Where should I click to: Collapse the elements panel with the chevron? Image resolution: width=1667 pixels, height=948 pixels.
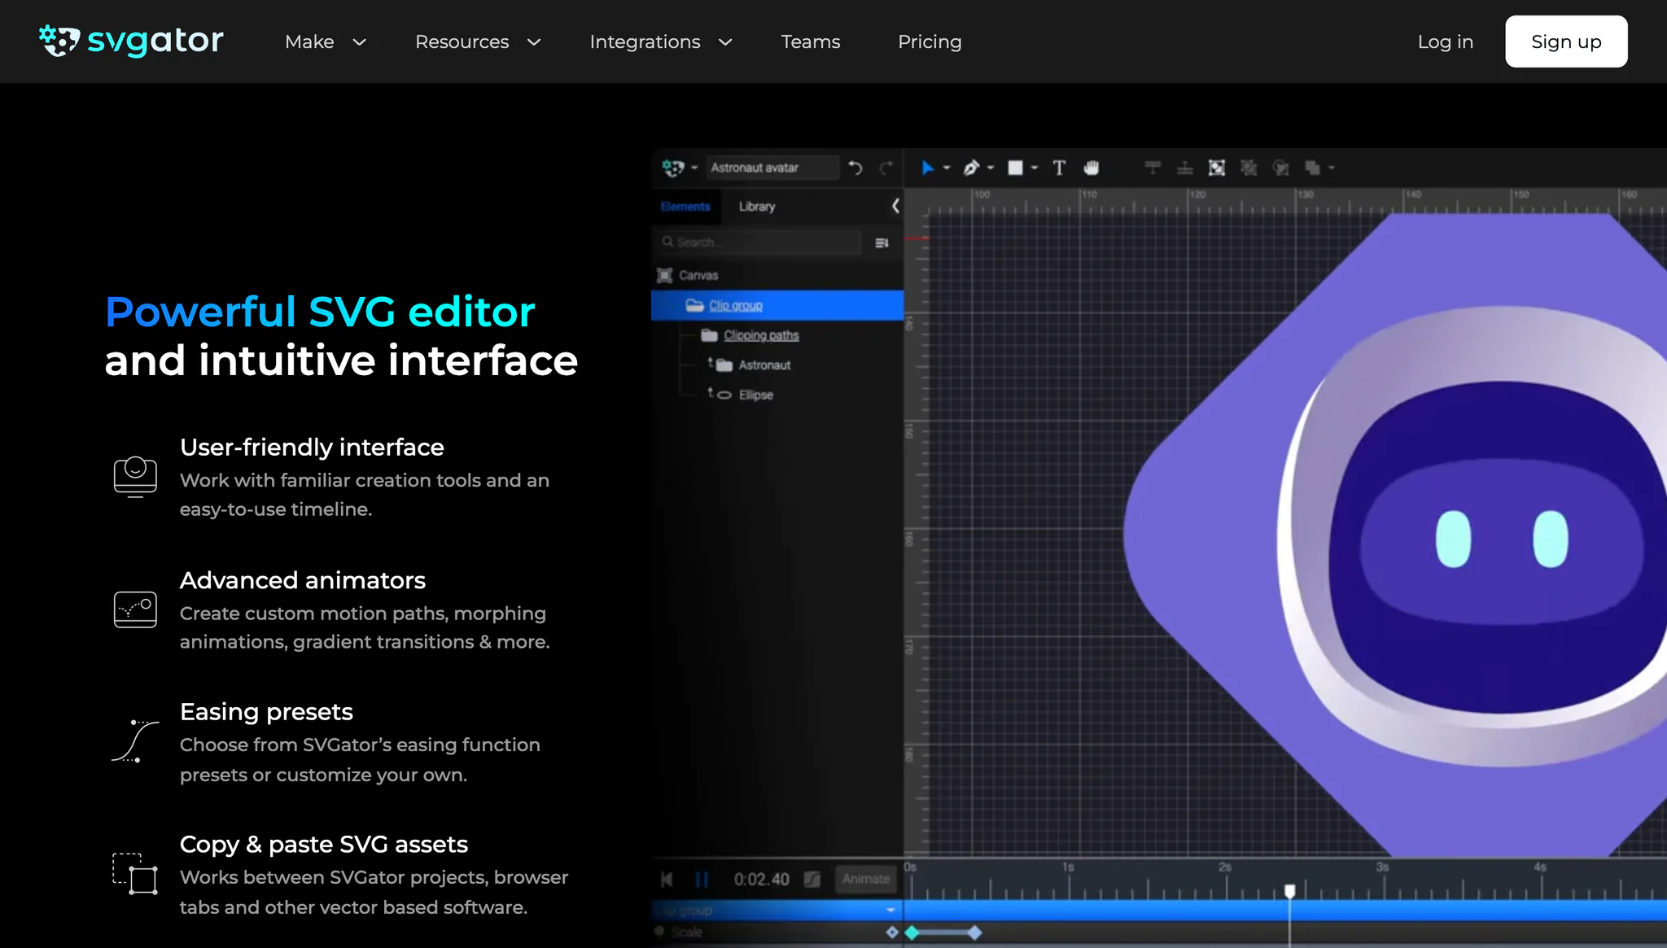895,206
